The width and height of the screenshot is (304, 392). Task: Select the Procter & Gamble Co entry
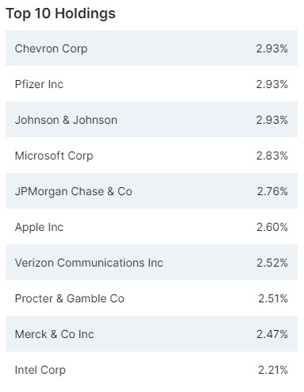click(x=70, y=298)
